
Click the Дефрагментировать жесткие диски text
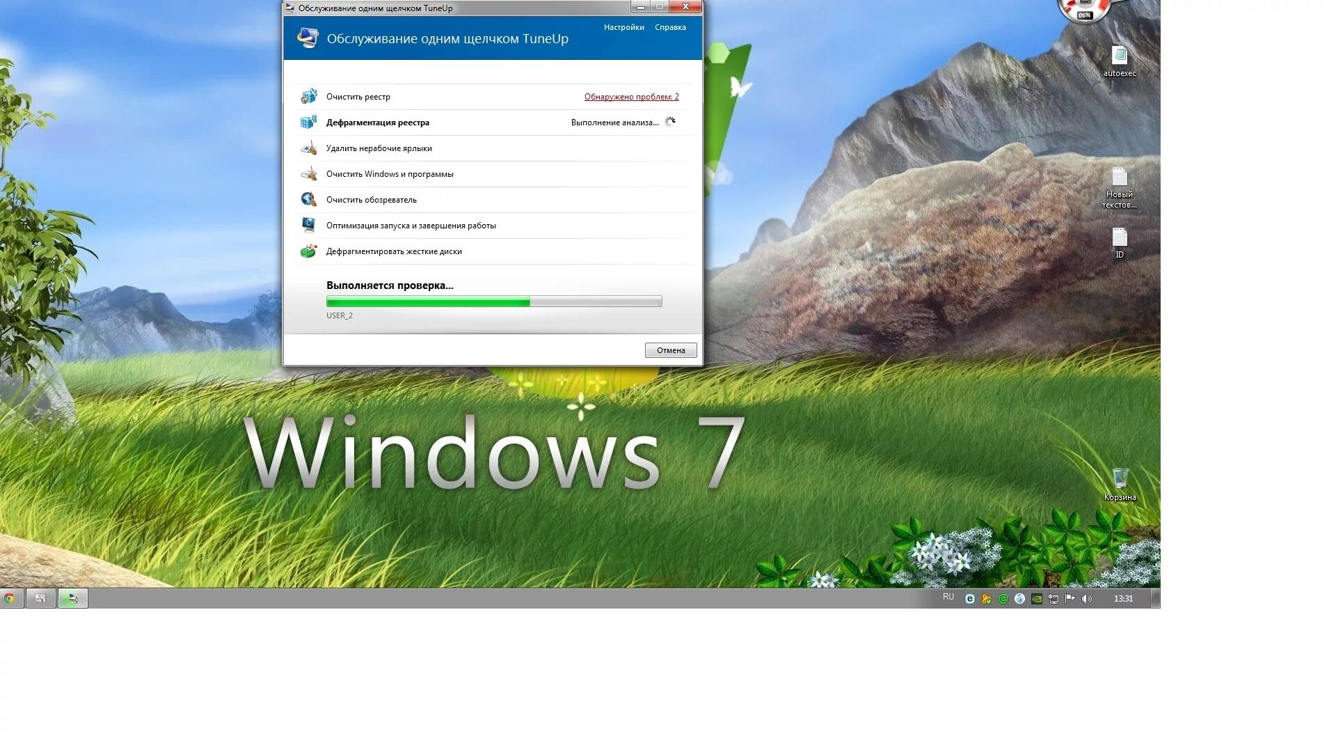point(394,251)
